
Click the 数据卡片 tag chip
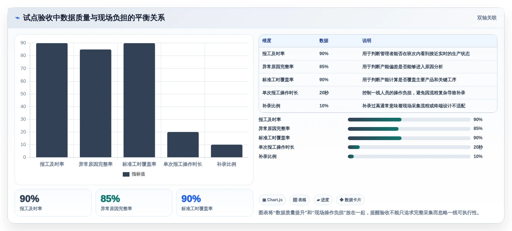pos(350,200)
